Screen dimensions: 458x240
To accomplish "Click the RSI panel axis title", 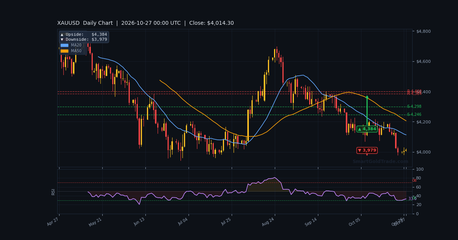I will click(x=54, y=192).
